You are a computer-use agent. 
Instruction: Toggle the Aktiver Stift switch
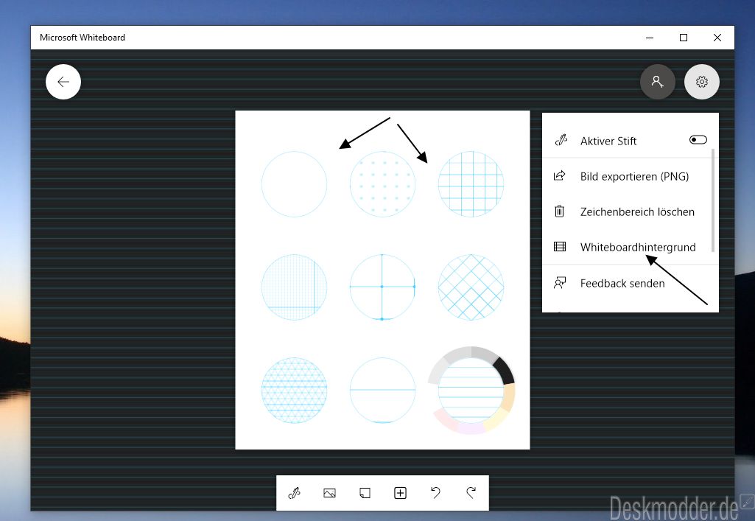click(698, 139)
